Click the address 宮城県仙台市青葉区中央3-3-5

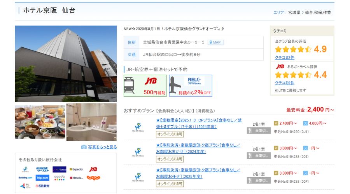pos(174,42)
